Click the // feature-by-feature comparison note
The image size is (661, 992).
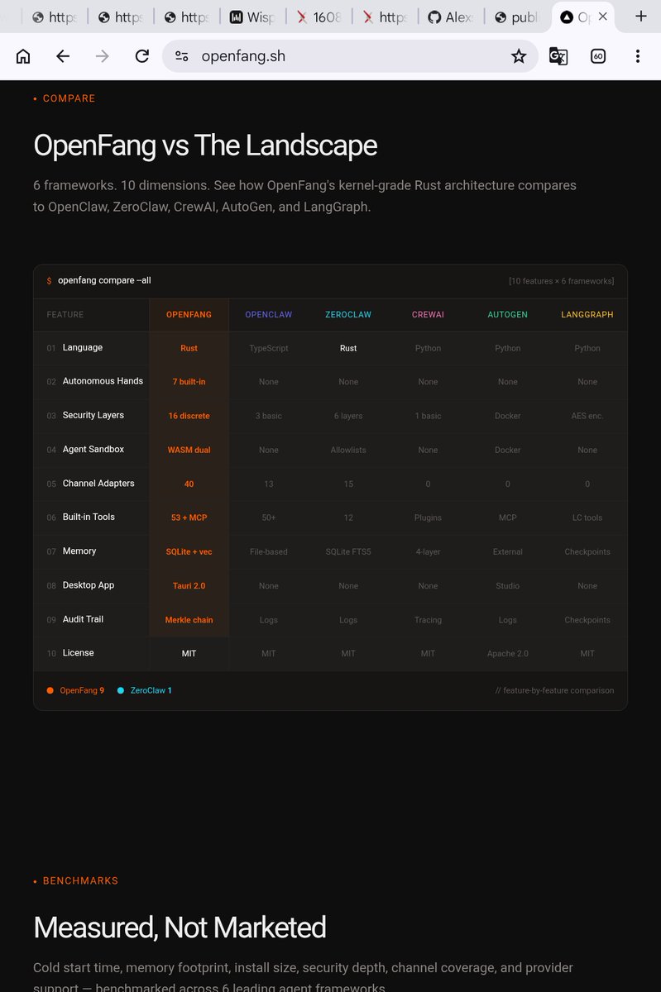(554, 690)
